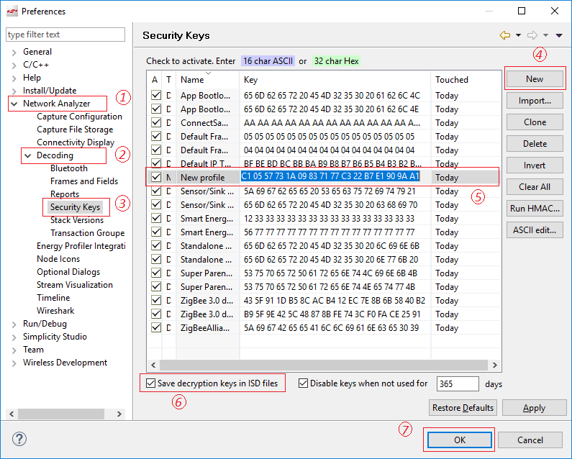Click the back navigation arrow icon
This screenshot has width=572, height=459.
click(x=505, y=35)
